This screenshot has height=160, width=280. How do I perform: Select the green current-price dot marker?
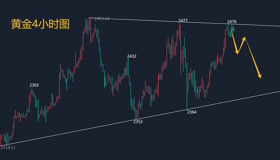coord(233,29)
